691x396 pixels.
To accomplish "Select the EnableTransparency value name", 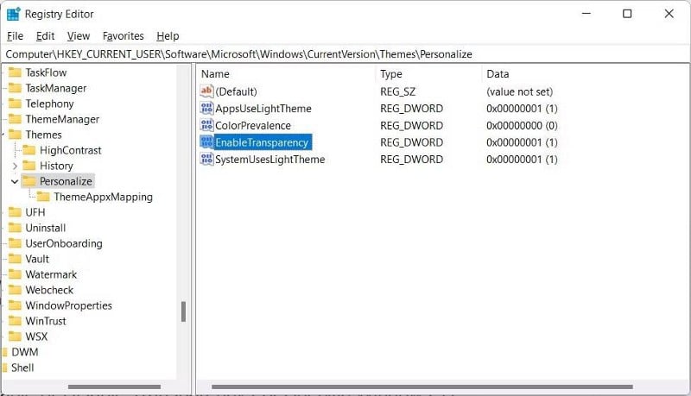I will click(262, 142).
